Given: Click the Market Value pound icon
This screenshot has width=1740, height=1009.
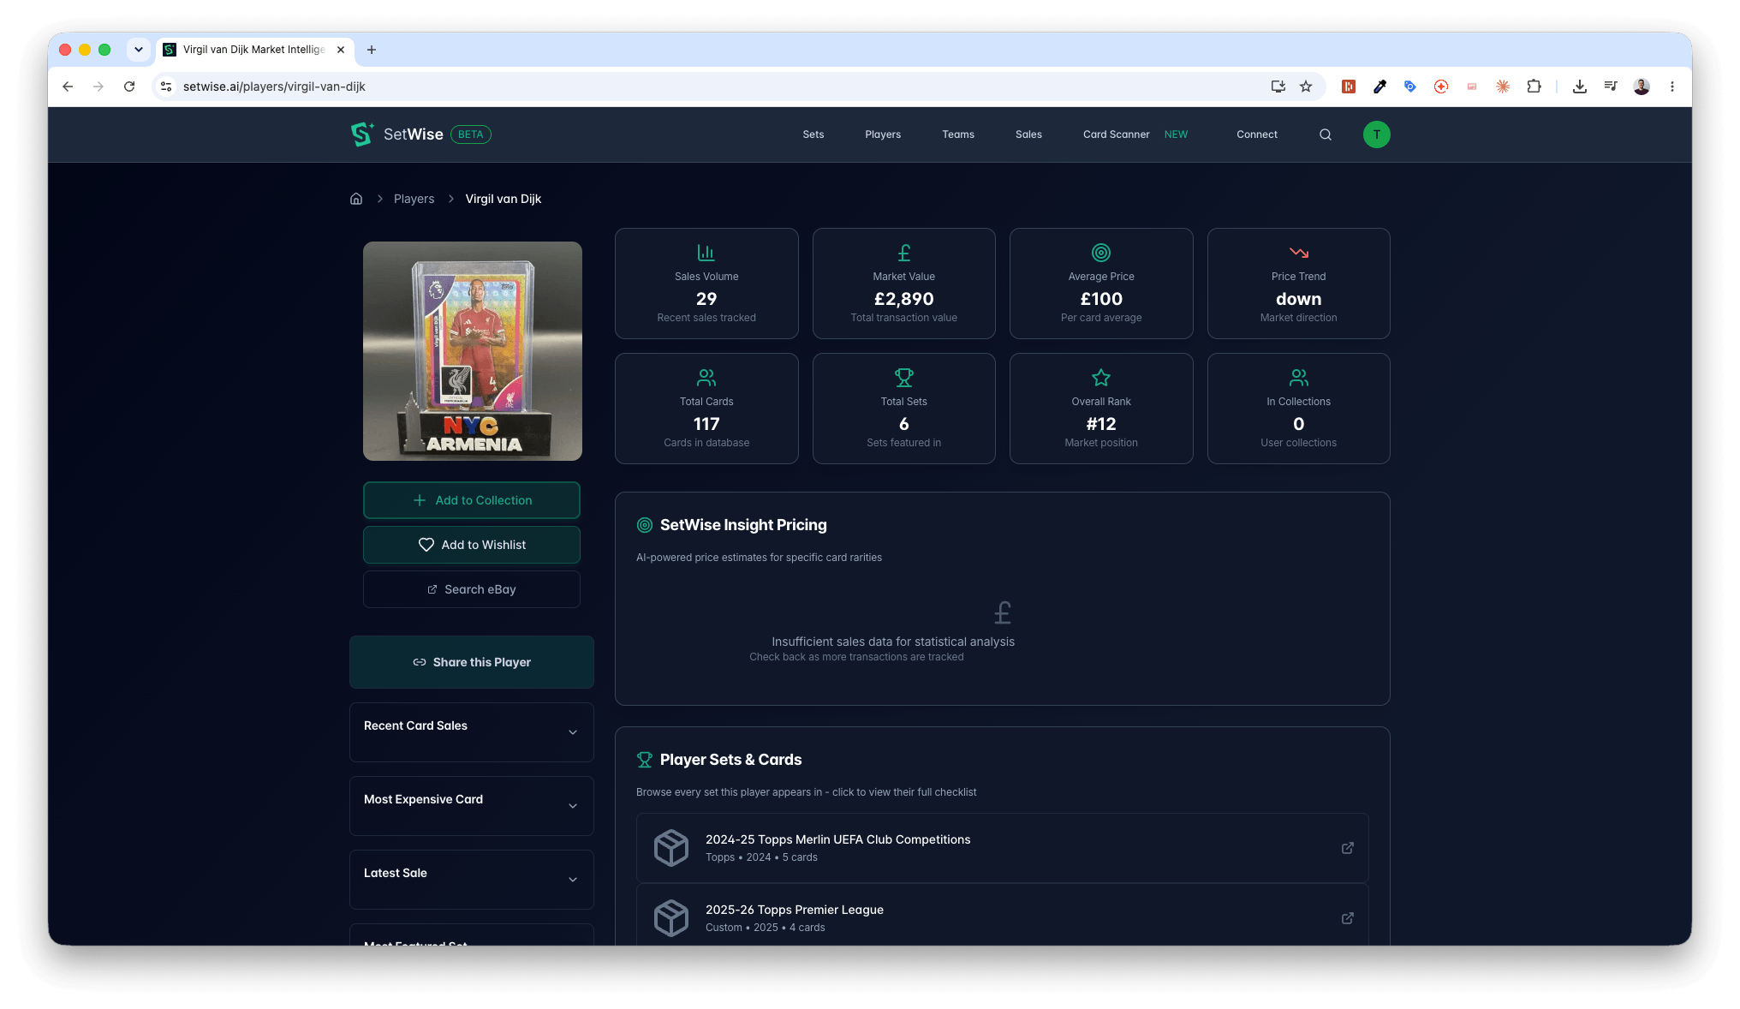Looking at the screenshot, I should click(x=904, y=253).
